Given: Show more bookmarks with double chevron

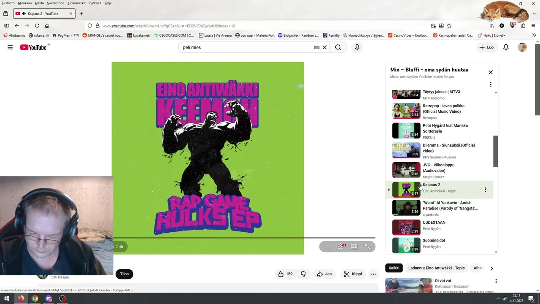Looking at the screenshot, I should 535,35.
